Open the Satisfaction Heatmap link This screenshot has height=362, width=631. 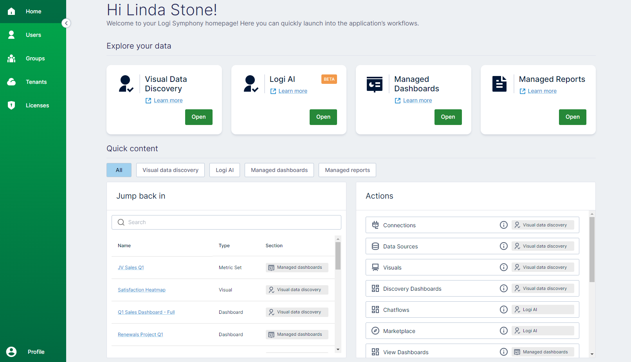pos(142,290)
